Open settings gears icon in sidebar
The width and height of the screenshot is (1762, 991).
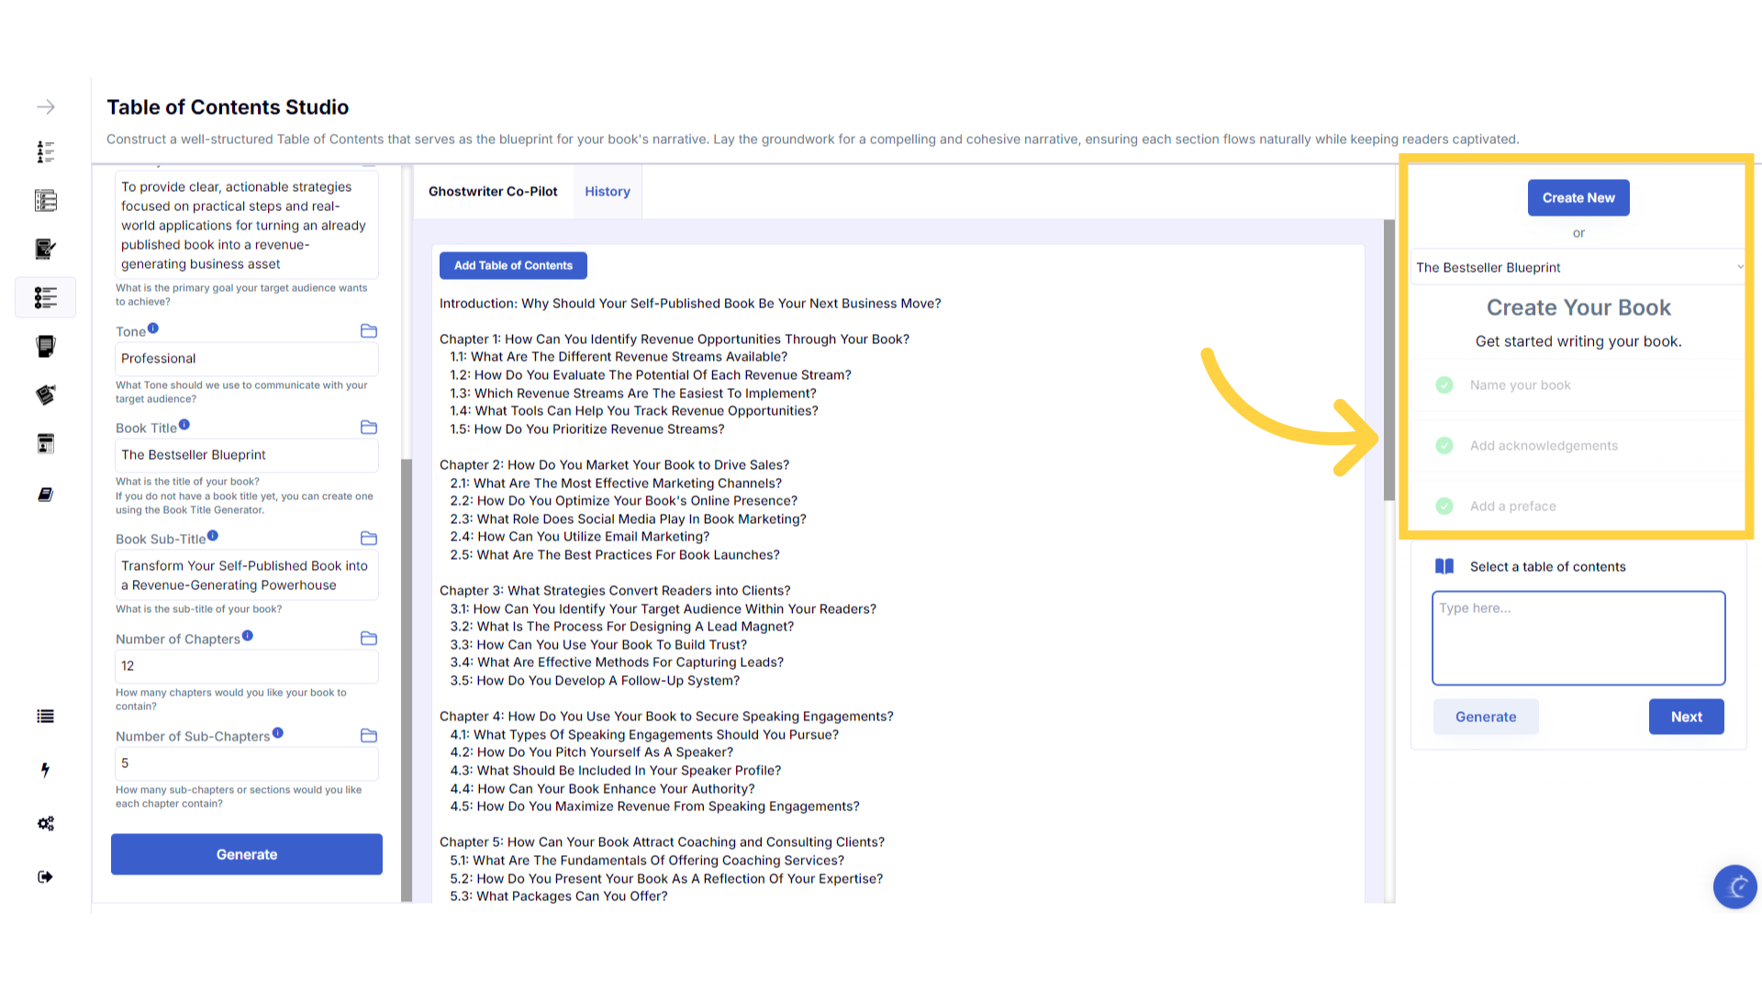coord(46,823)
